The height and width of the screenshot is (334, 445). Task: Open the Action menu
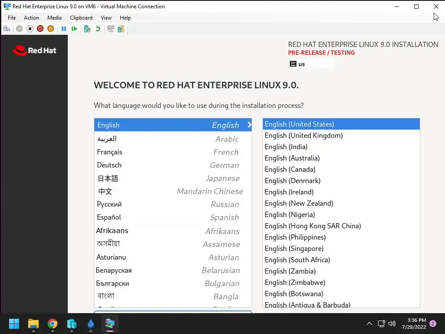click(x=31, y=17)
